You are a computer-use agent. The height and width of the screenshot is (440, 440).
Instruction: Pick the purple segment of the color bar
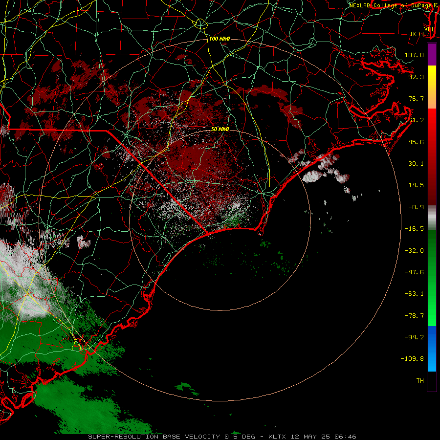(x=432, y=54)
